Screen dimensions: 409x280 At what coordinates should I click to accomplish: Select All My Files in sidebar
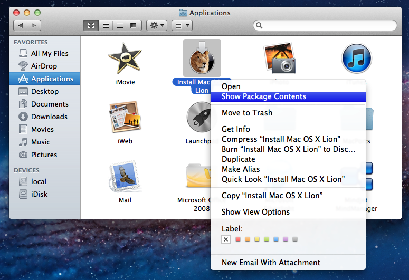(45, 53)
